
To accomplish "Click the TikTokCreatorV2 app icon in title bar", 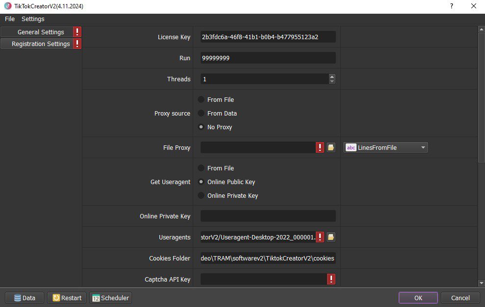I will [8, 6].
